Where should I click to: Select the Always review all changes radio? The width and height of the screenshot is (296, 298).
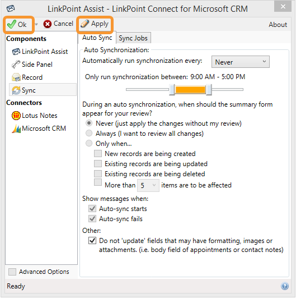click(89, 133)
